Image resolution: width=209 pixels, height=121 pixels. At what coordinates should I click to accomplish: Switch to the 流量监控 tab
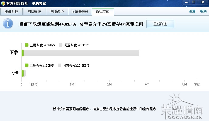[x=11, y=12]
